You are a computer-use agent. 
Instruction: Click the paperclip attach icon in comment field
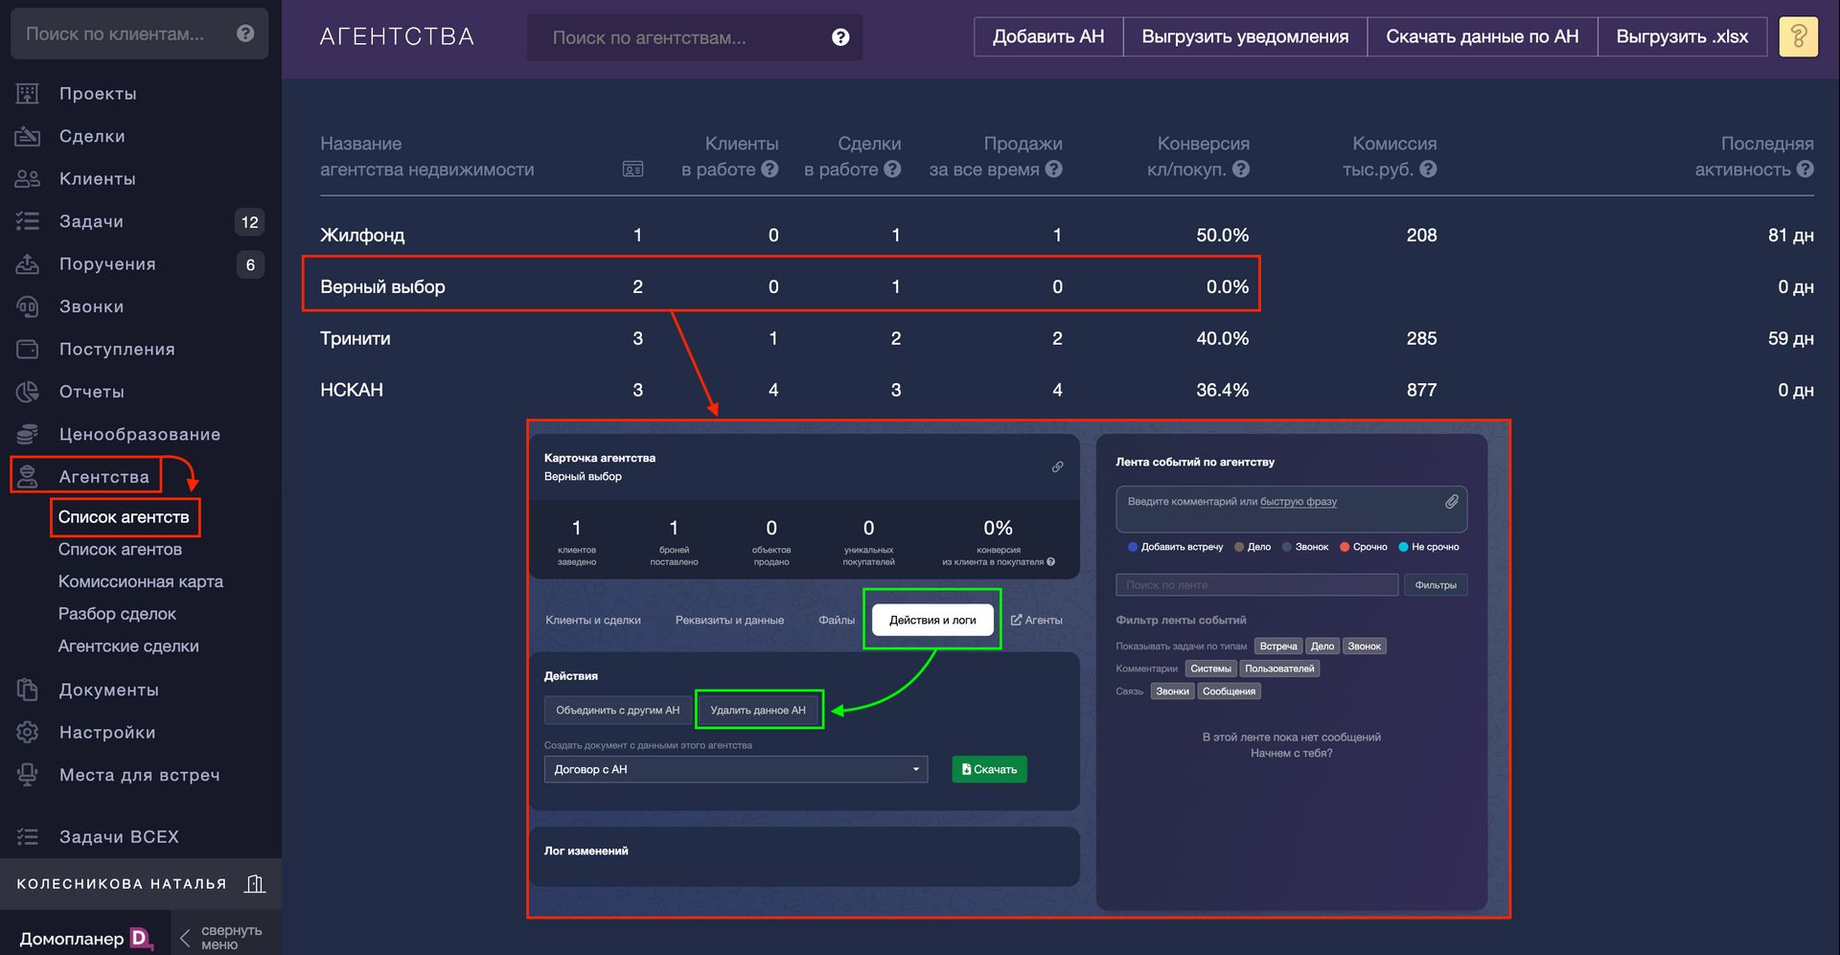[1452, 501]
